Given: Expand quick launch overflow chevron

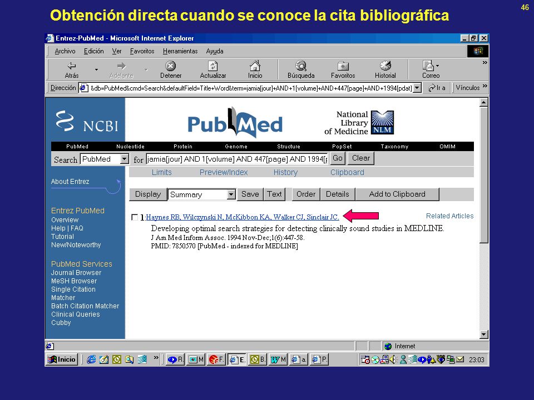Looking at the screenshot, I should point(156,357).
